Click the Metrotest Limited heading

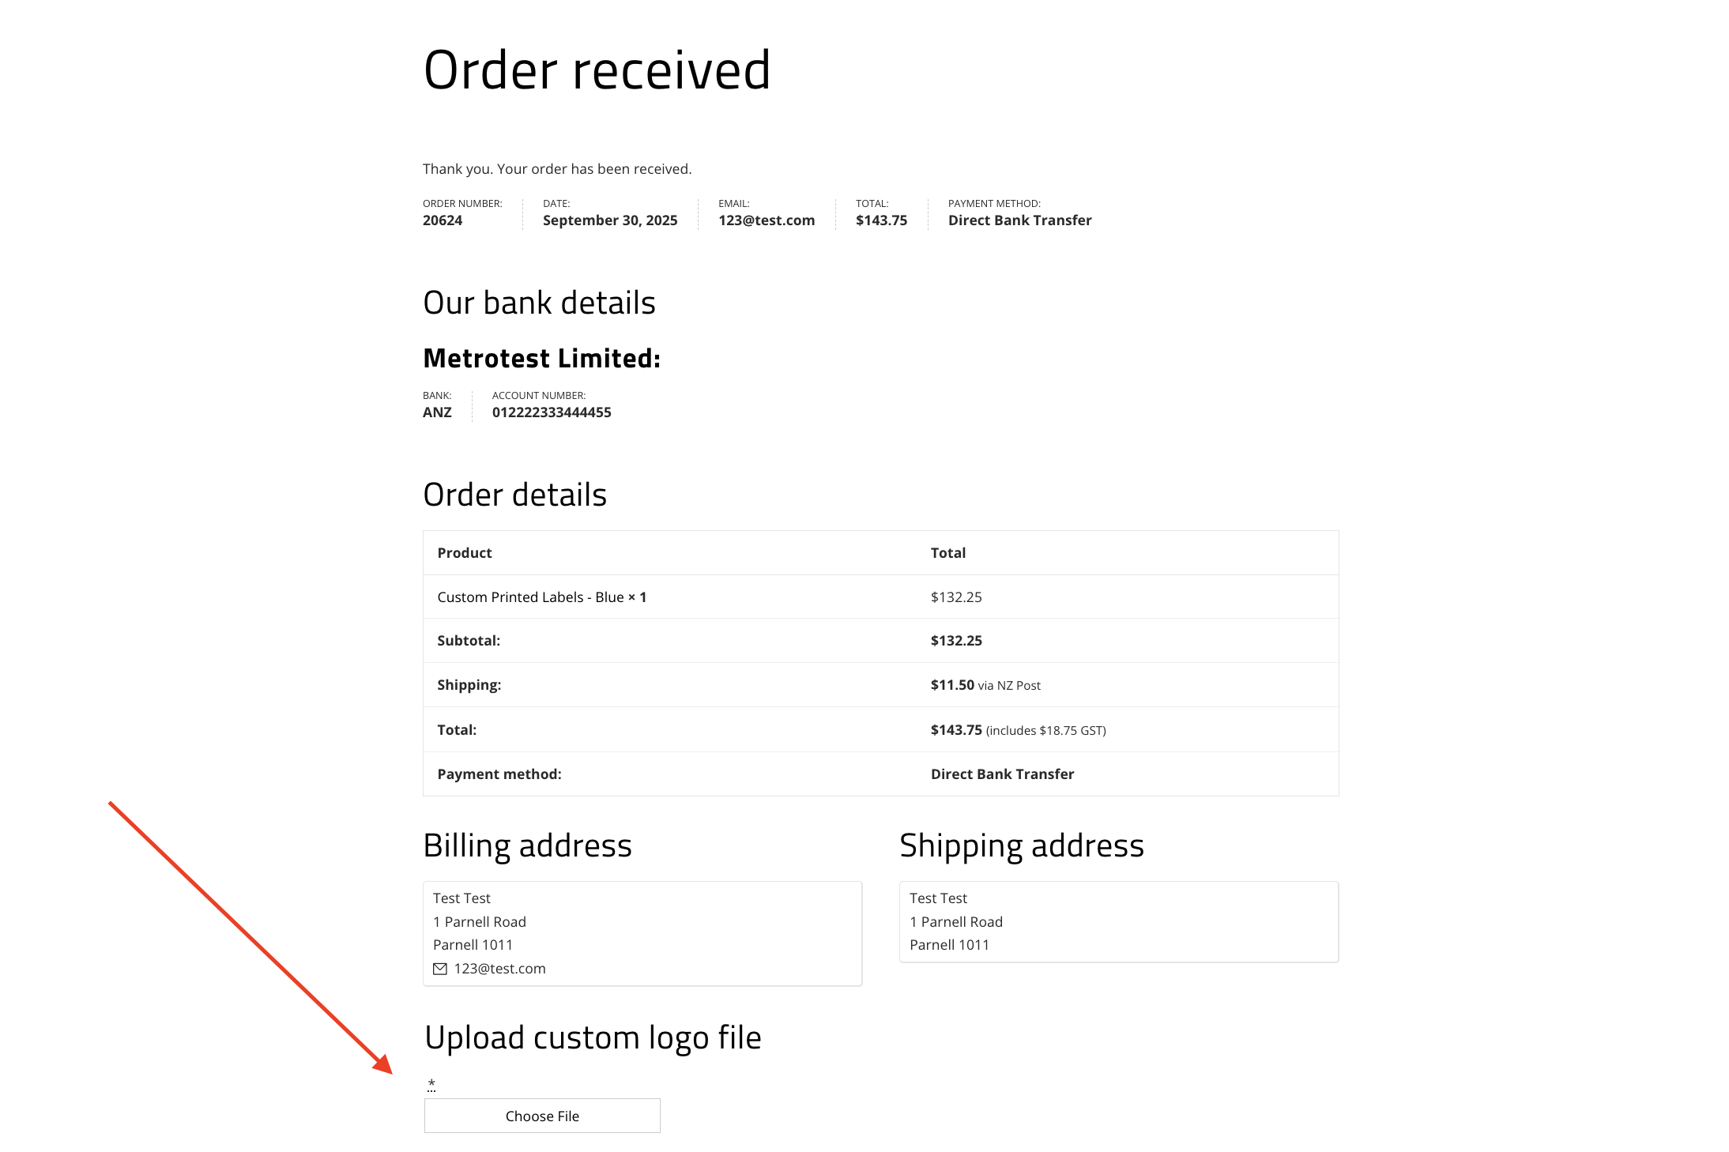coord(541,359)
